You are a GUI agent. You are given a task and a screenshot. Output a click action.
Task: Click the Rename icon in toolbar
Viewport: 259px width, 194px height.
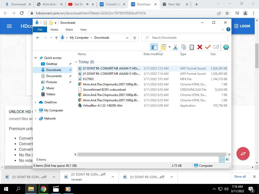[x=216, y=47]
